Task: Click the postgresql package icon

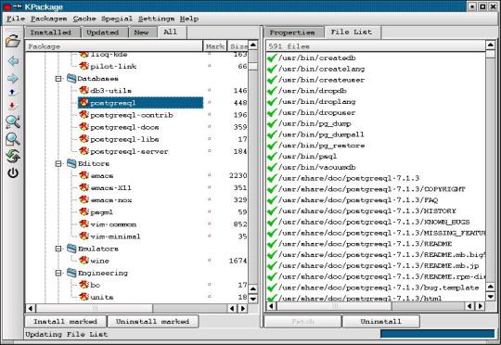Action: coord(83,103)
